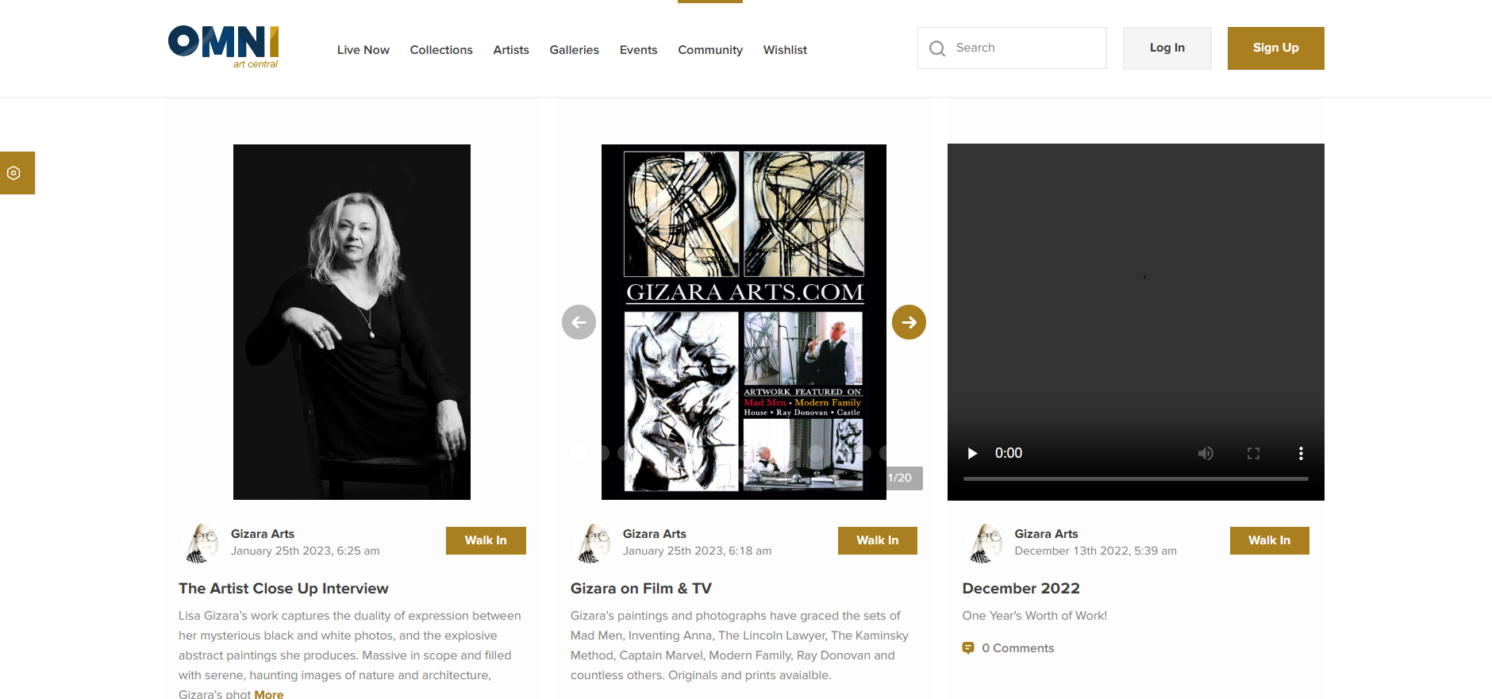
Task: Open the gold settings side tab icon
Action: 13,173
